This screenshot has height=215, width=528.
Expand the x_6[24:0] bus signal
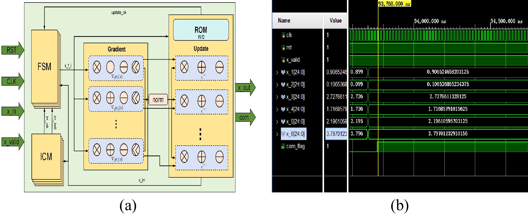point(277,134)
